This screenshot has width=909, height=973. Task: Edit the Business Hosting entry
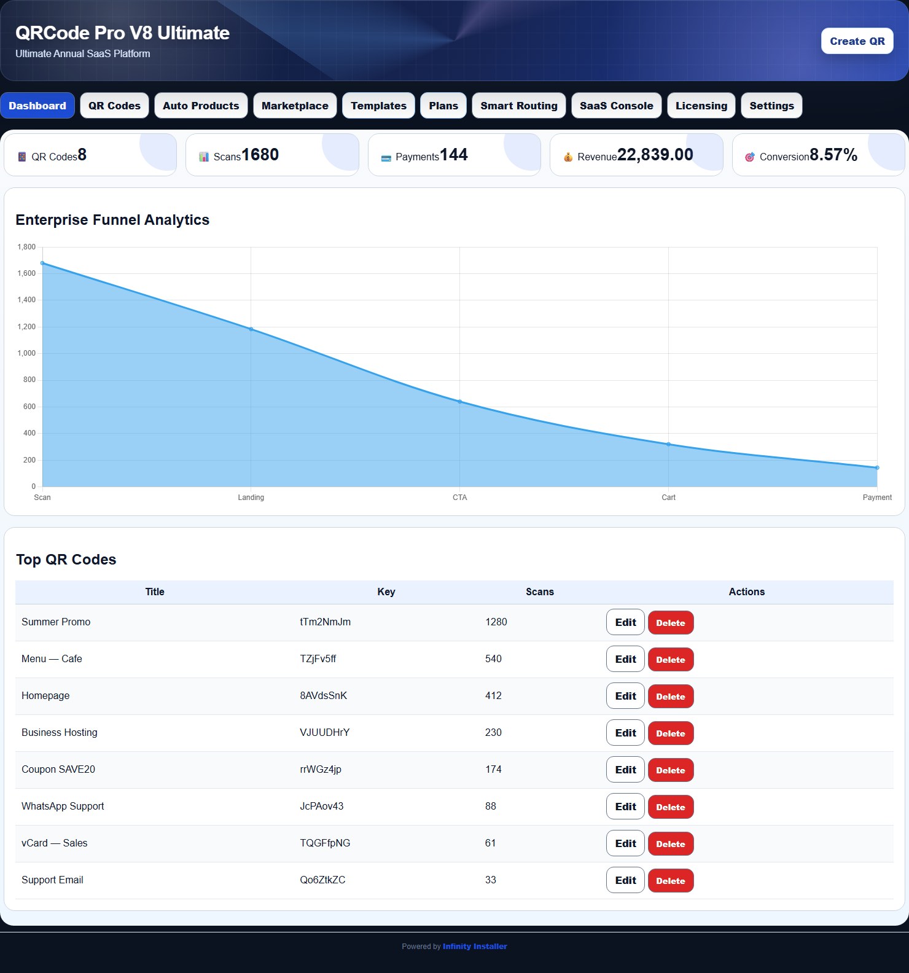tap(625, 733)
